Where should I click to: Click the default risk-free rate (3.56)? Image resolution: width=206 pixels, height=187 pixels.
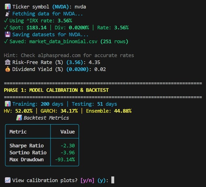coord(75,62)
